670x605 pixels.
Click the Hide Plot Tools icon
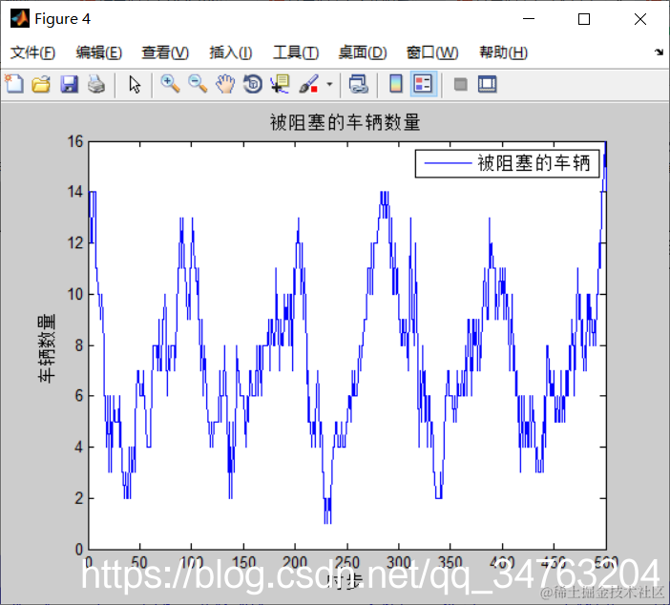coord(460,84)
